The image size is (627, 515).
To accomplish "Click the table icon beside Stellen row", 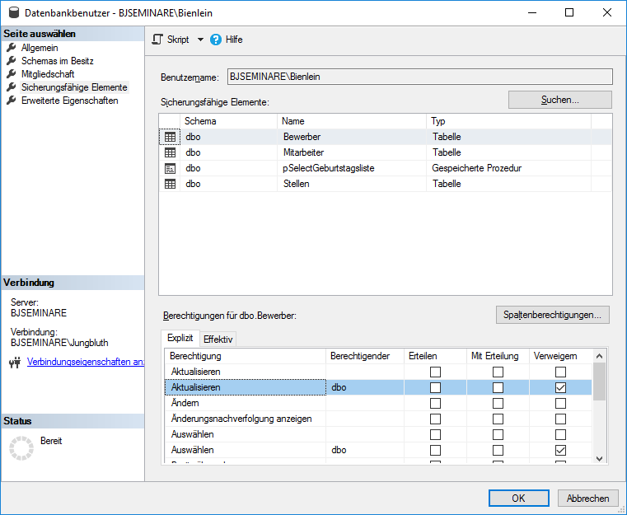I will pyautogui.click(x=170, y=184).
